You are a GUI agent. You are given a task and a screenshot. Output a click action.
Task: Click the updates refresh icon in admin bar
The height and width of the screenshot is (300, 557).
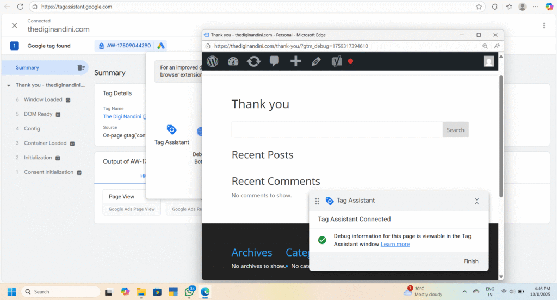pyautogui.click(x=253, y=61)
